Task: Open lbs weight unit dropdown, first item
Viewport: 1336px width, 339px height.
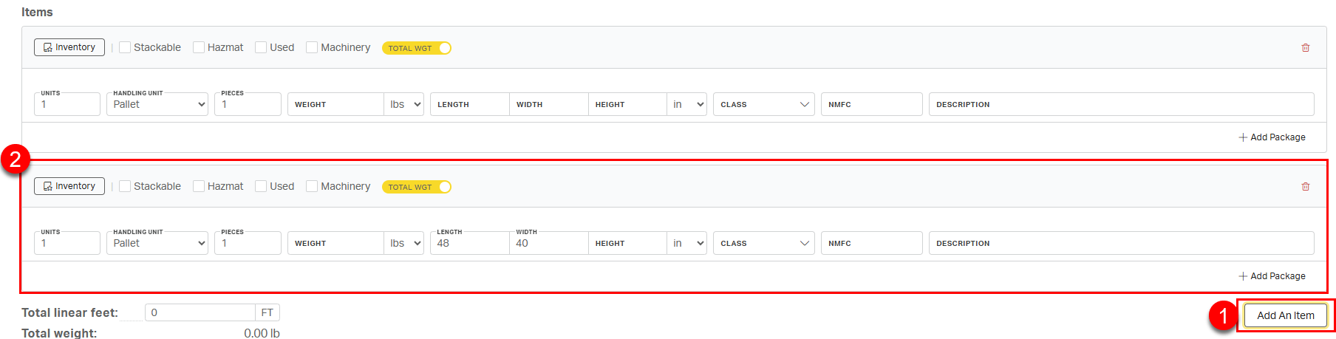Action: (404, 104)
